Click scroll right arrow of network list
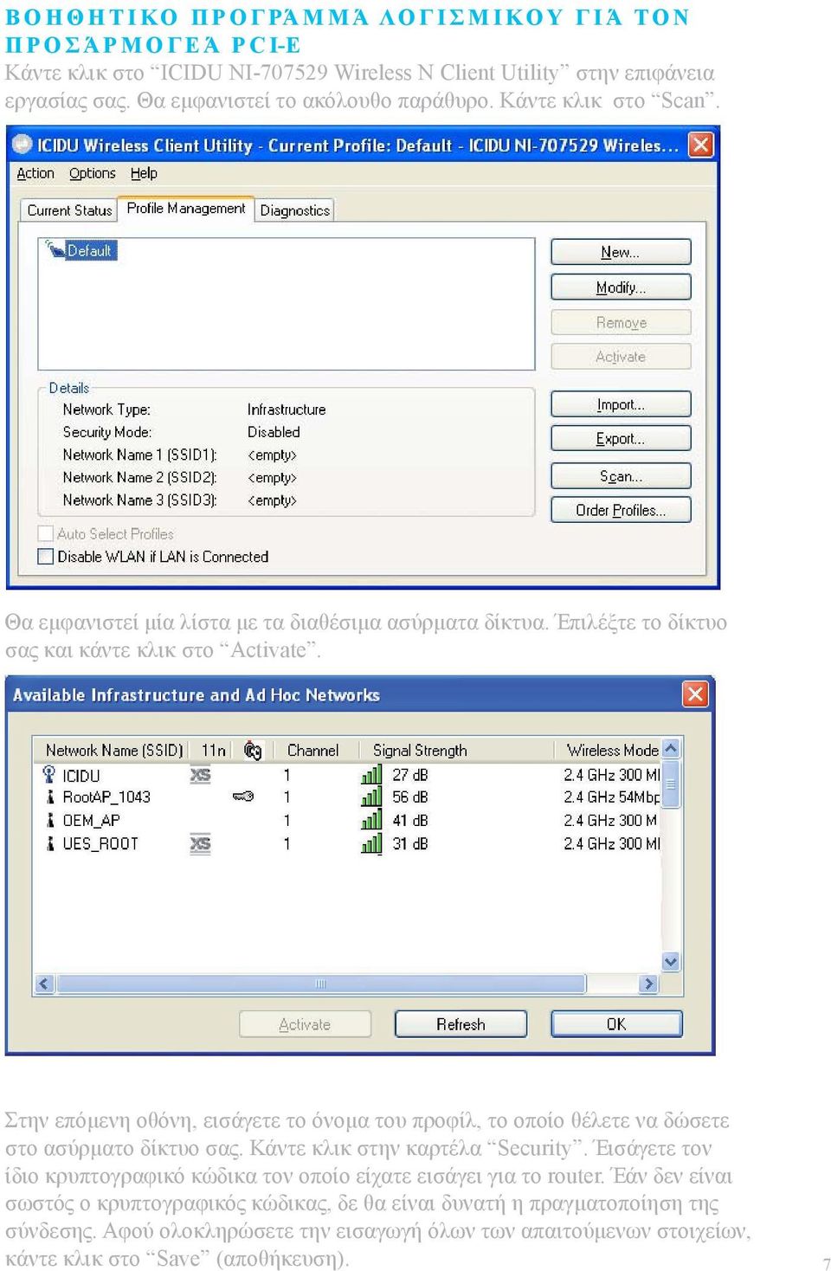This screenshot has width=831, height=1271. pos(647,984)
